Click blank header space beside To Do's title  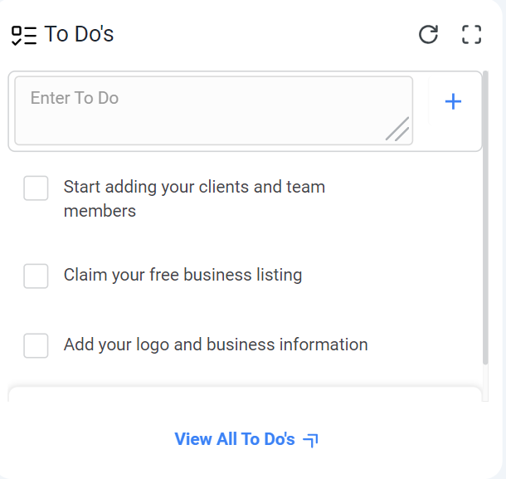point(265,35)
